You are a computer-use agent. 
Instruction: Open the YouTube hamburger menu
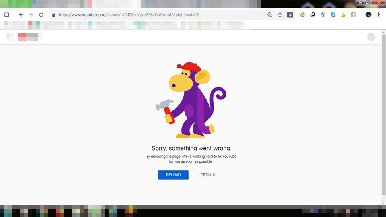[9, 37]
